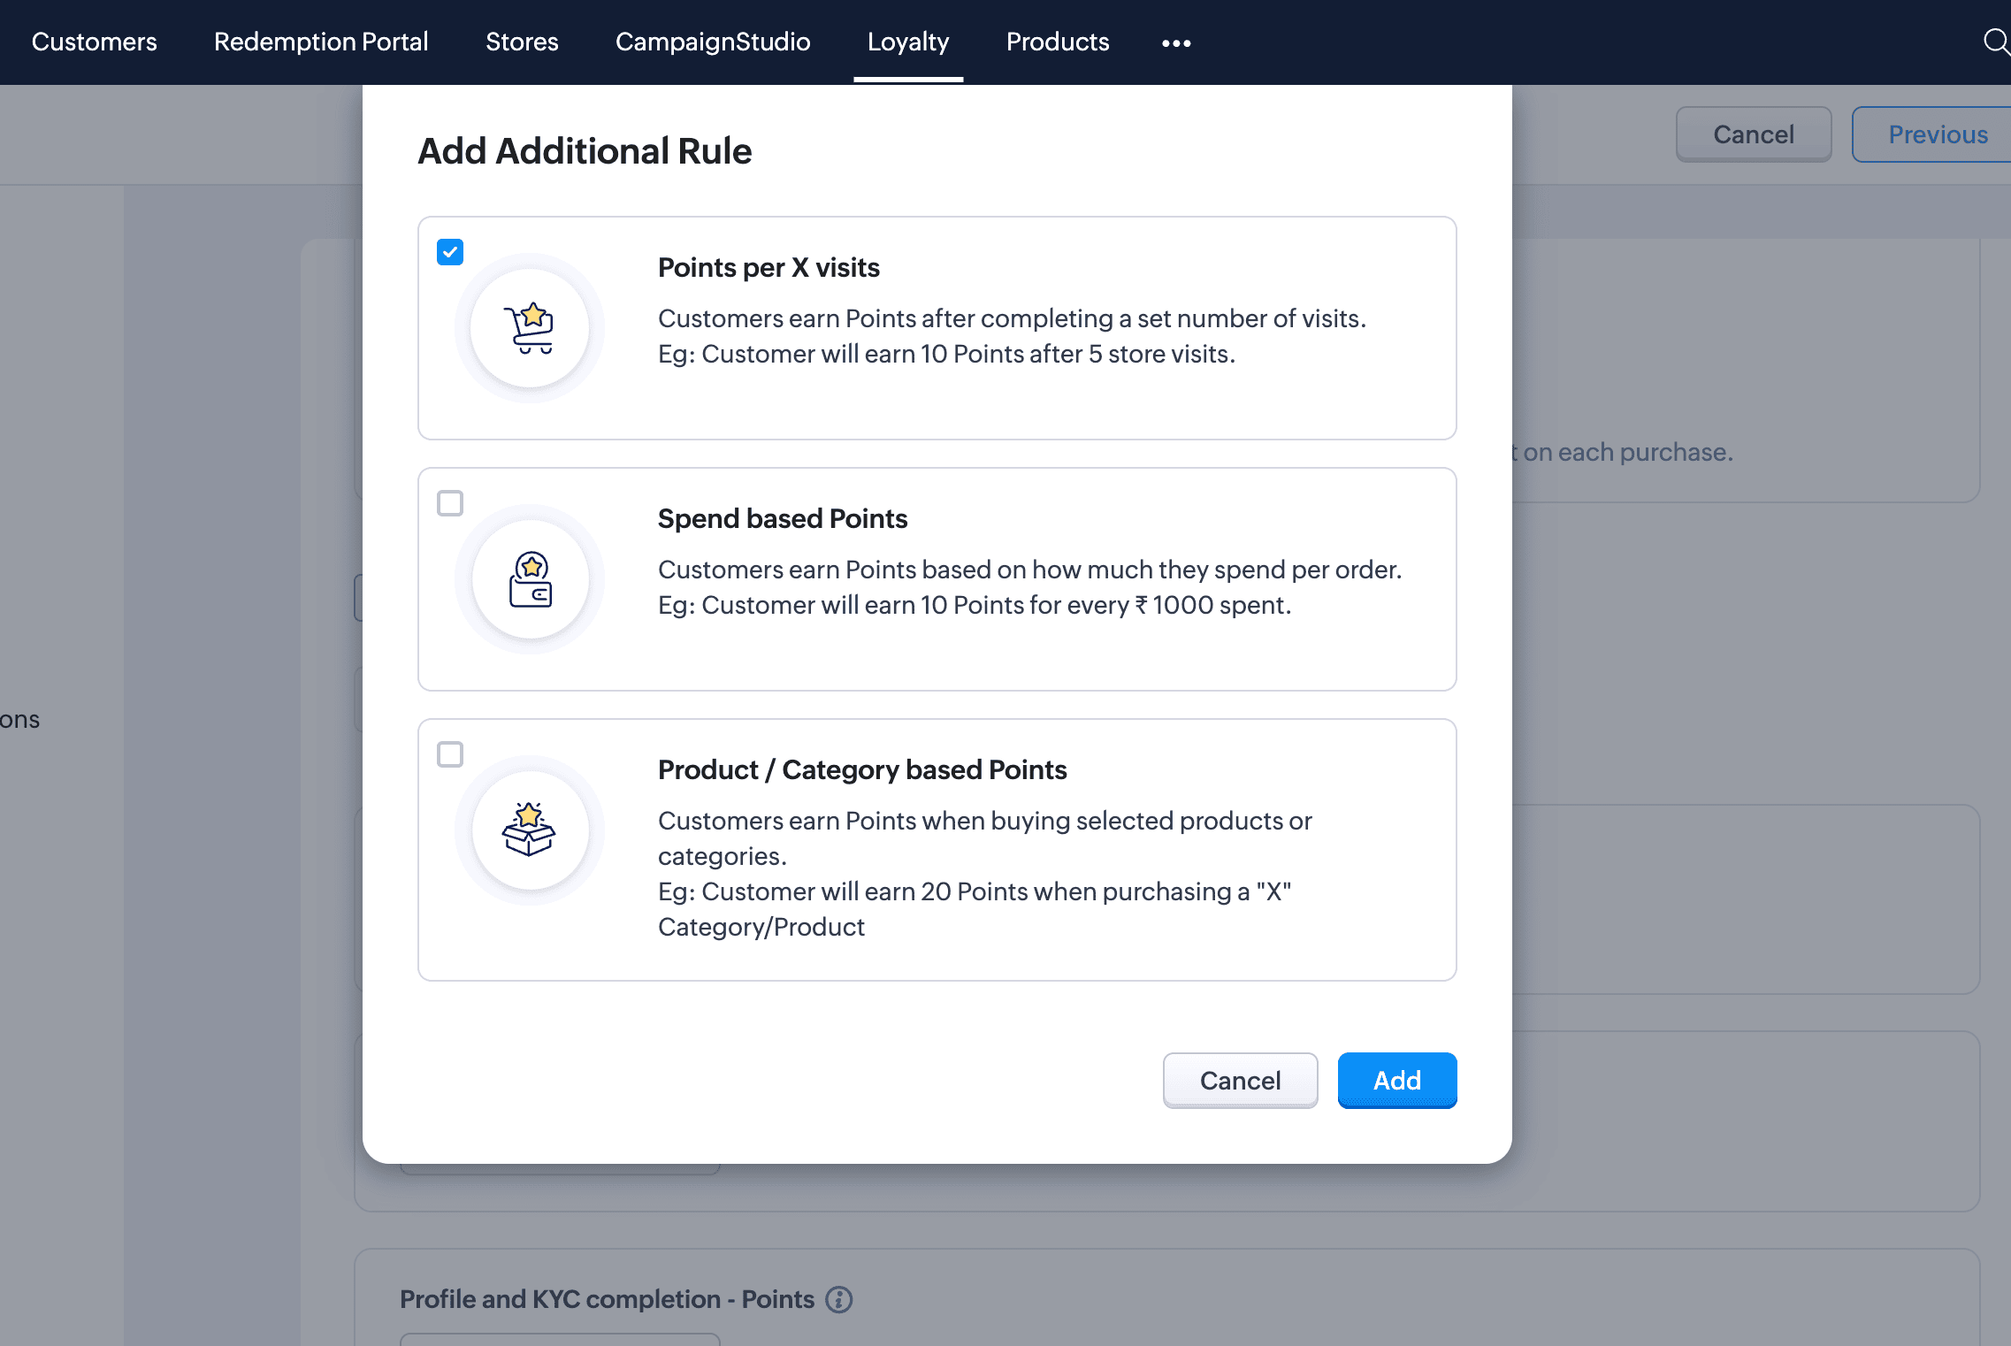Switch to the Stores tab
Screen dimensions: 2011x1346
(x=522, y=42)
